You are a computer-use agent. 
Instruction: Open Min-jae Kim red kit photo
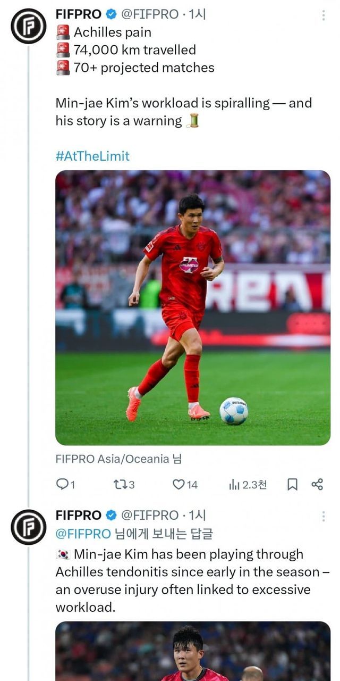click(x=192, y=308)
